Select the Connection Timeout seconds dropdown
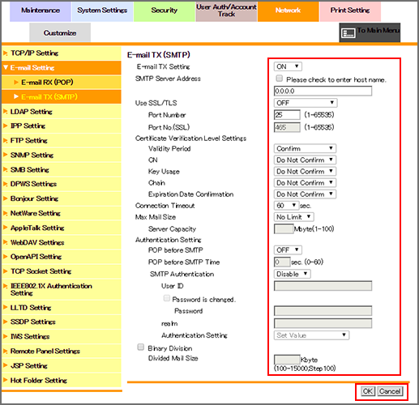 pyautogui.click(x=286, y=206)
